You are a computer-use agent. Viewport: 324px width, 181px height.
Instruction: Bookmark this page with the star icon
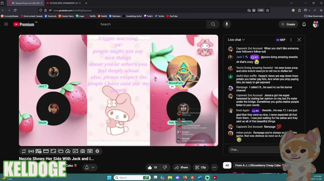point(268,10)
